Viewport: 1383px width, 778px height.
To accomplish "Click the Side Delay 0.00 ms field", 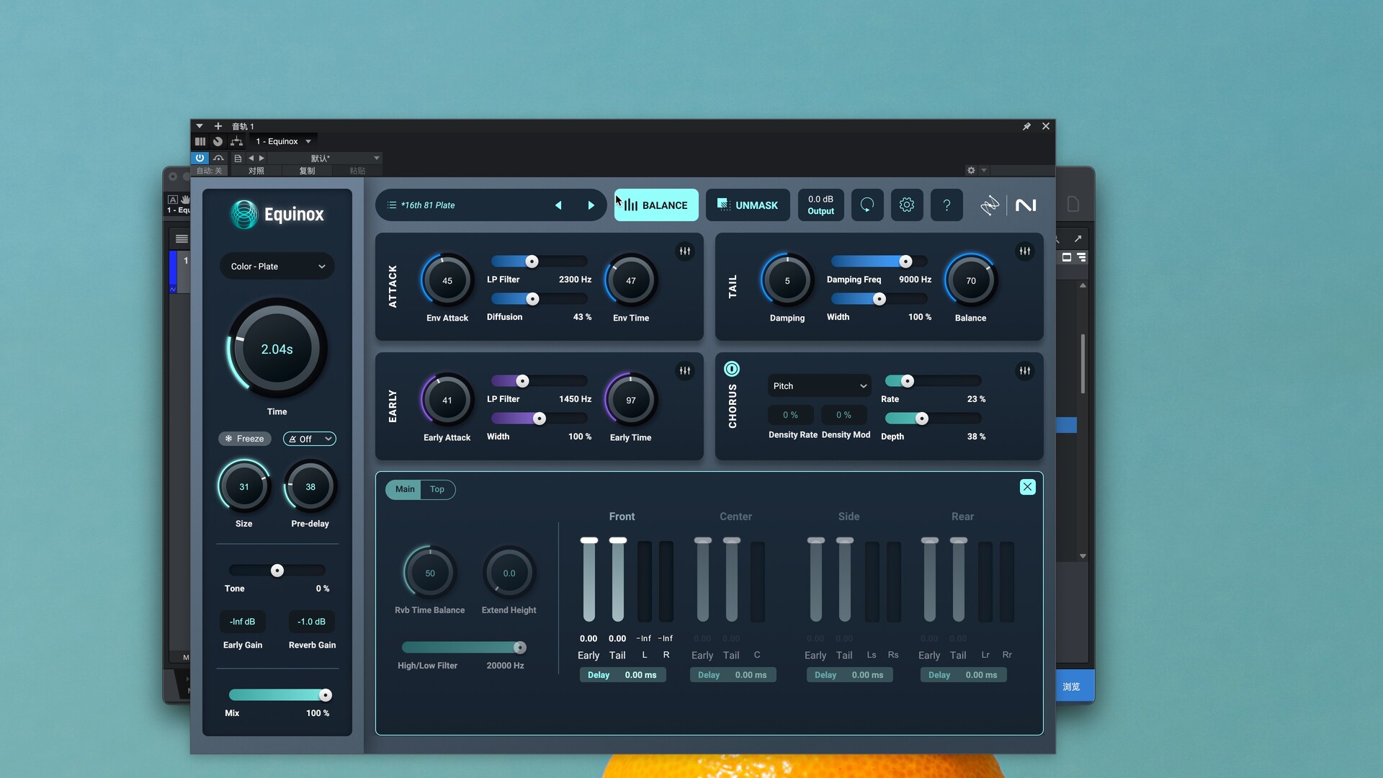I will pyautogui.click(x=850, y=675).
